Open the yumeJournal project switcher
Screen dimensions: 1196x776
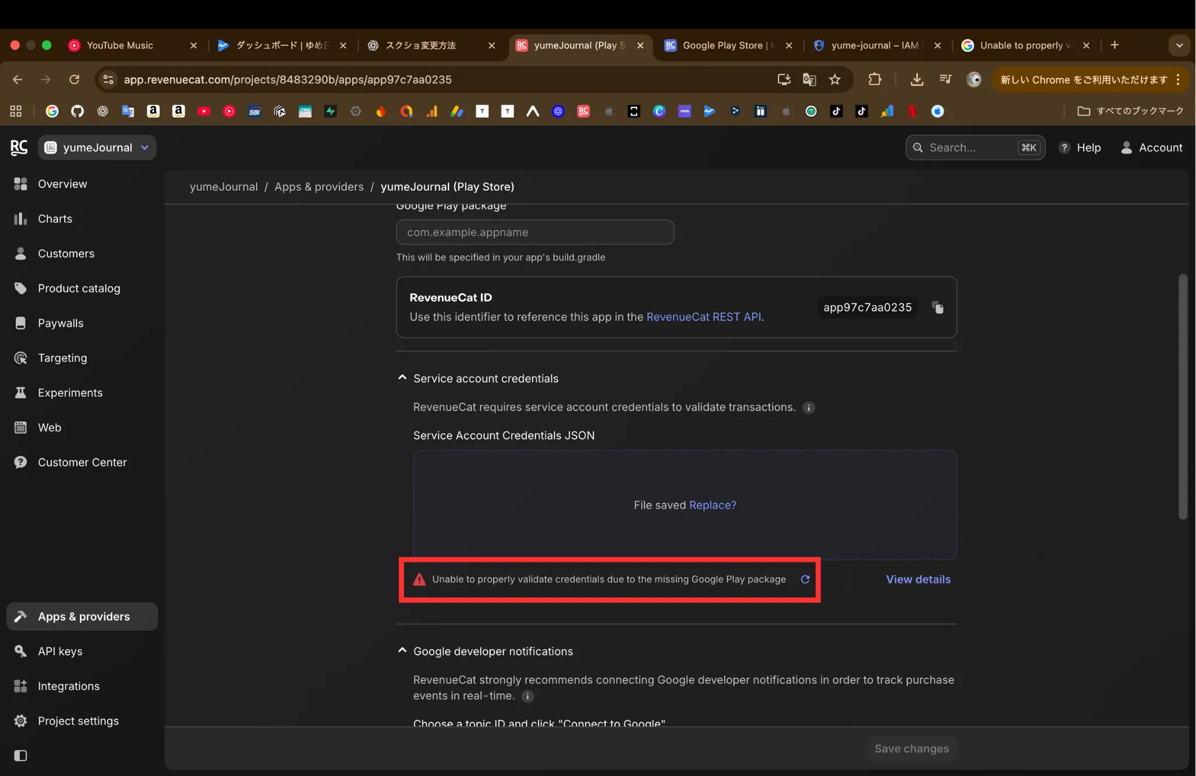(96, 147)
